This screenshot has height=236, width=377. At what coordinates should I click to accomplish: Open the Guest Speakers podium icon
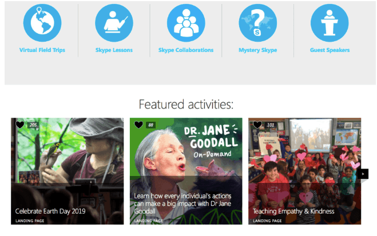330,23
